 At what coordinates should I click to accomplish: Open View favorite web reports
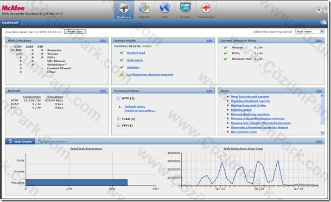pyautogui.click(x=250, y=96)
